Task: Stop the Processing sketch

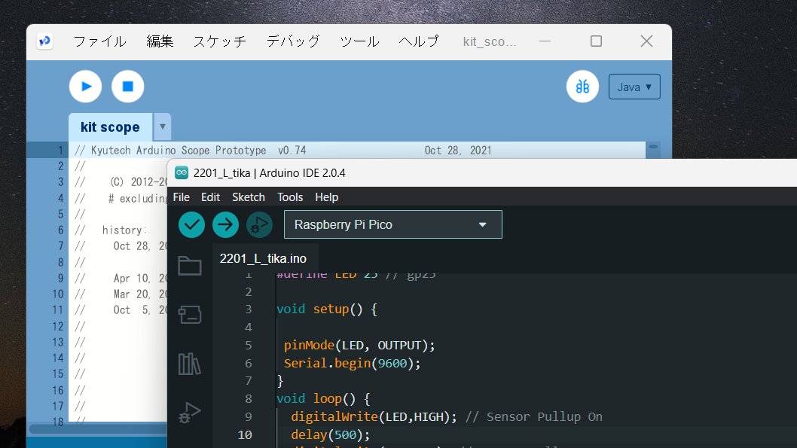Action: 127,87
